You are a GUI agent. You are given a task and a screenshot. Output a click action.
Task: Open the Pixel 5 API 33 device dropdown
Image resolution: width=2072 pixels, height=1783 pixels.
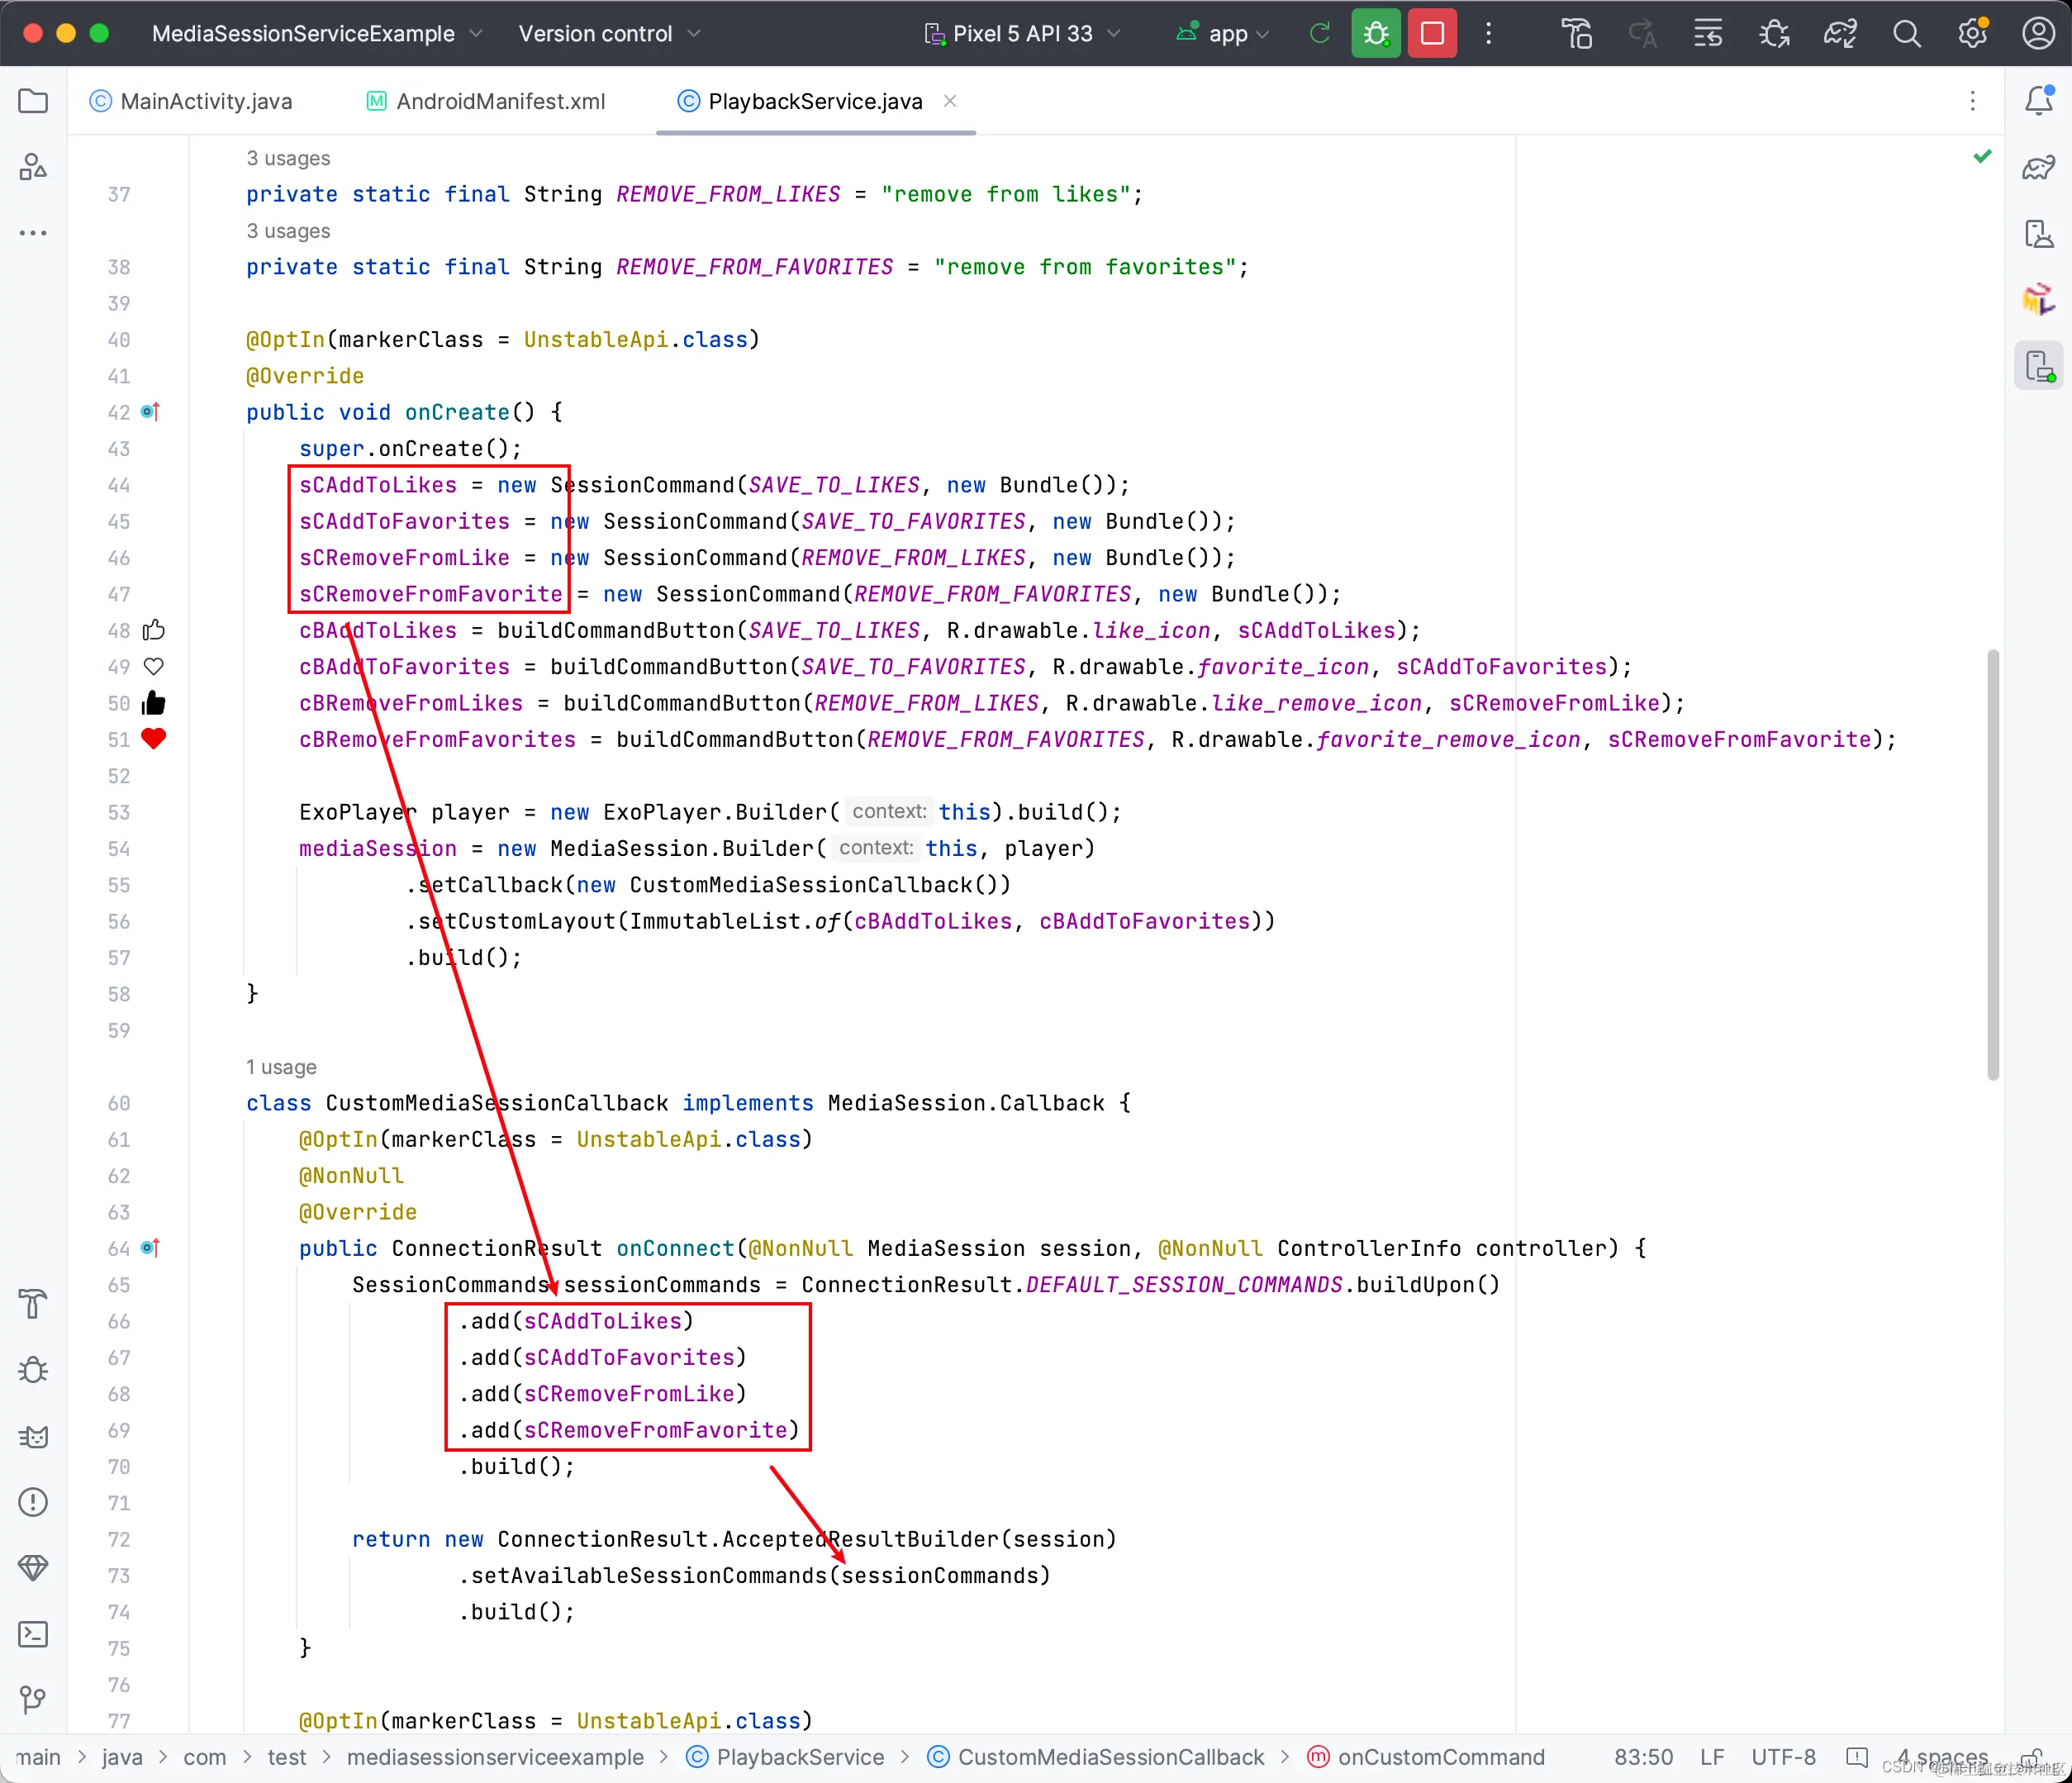tap(1022, 33)
